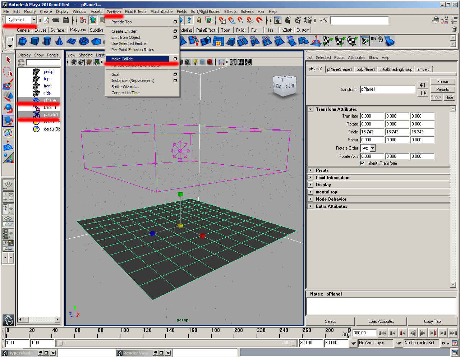Choose the Show Manipulator tool
Viewport: 460px width, 357px height.
click(x=8, y=157)
